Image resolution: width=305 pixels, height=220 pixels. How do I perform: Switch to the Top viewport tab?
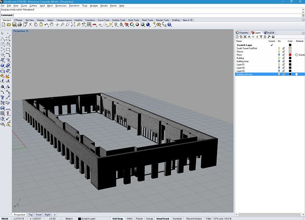[x=30, y=215]
